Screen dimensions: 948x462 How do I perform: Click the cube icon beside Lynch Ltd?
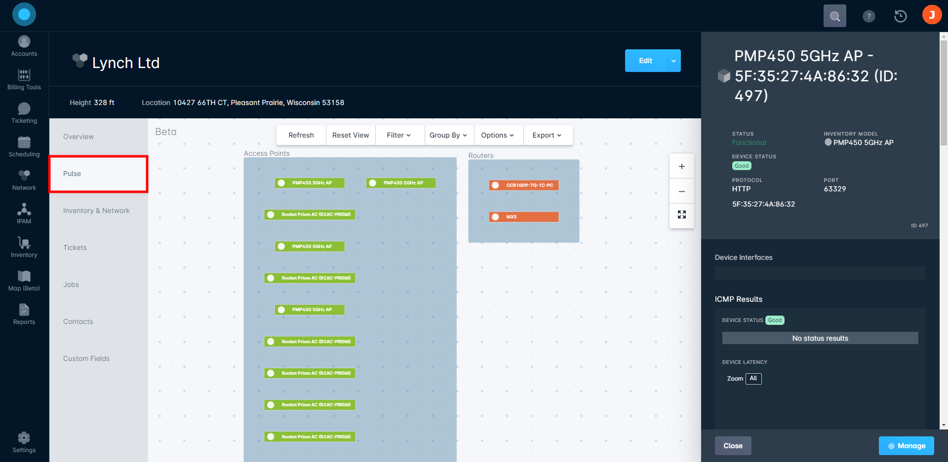point(80,60)
